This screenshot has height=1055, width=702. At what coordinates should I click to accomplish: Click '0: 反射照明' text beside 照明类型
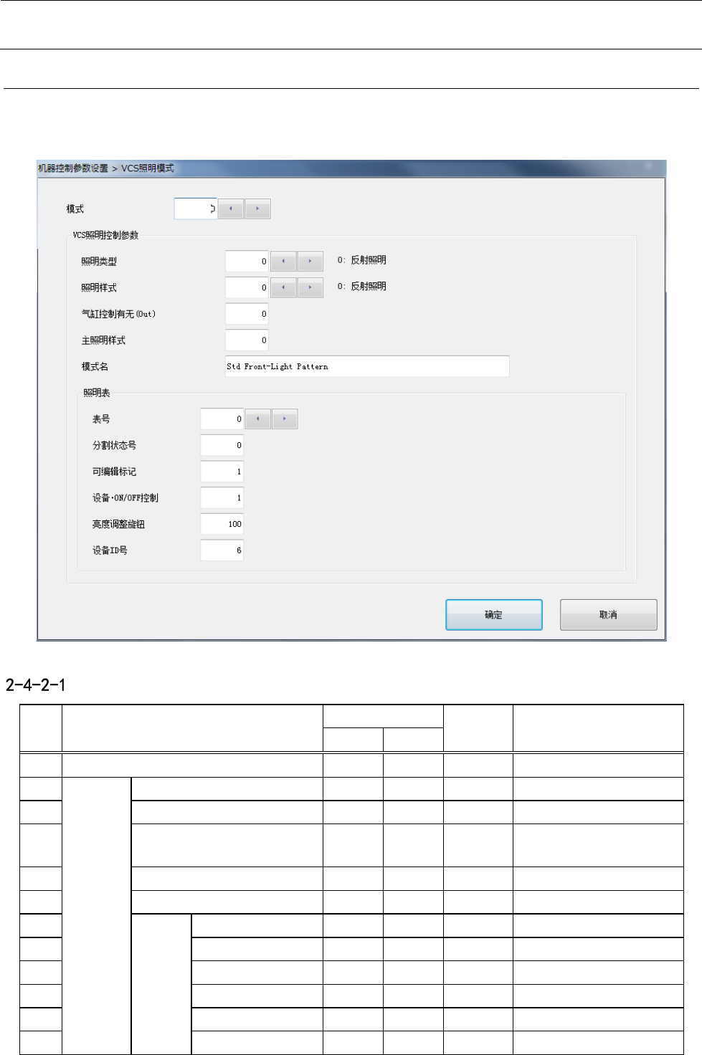point(362,260)
